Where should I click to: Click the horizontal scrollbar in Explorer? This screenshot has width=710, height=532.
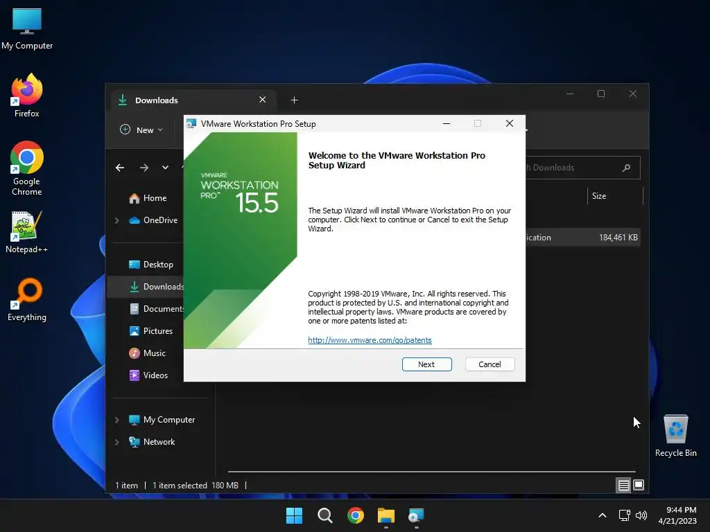point(431,472)
